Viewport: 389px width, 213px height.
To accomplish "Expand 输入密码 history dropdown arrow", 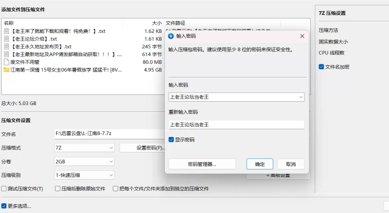I will tap(301, 97).
